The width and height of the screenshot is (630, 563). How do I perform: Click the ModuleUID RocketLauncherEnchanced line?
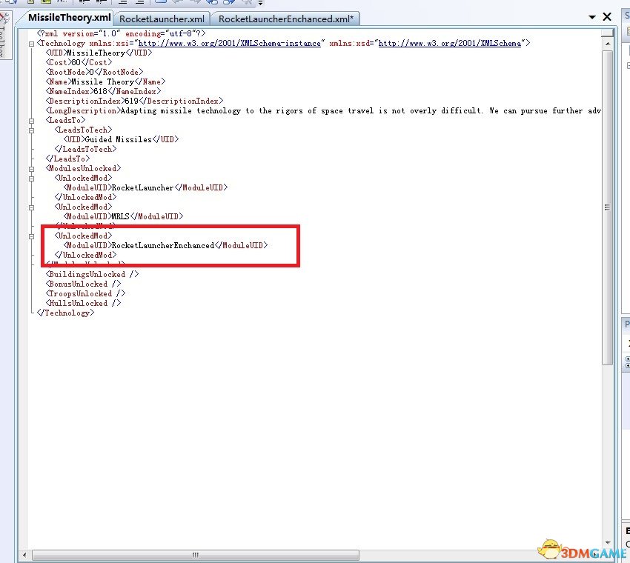(165, 246)
